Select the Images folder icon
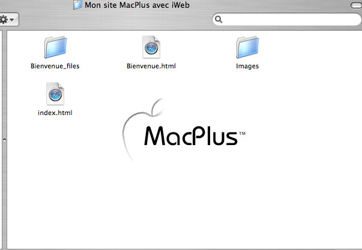This screenshot has width=362, height=250. pyautogui.click(x=247, y=47)
